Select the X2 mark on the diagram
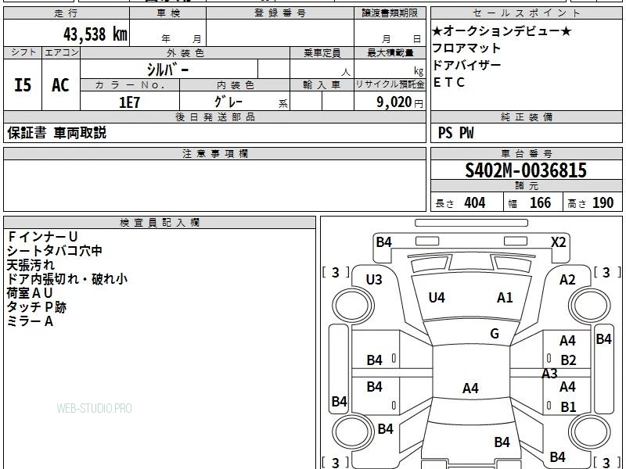 pyautogui.click(x=558, y=242)
